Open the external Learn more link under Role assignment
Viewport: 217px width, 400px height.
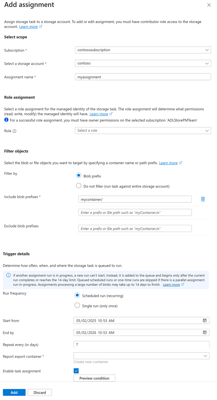(99, 114)
